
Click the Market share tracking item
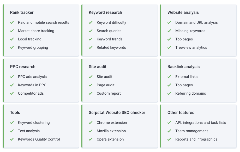pos(36,31)
